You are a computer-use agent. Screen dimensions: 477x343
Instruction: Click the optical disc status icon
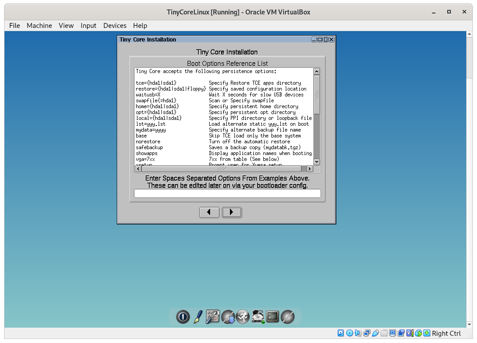[x=349, y=333]
